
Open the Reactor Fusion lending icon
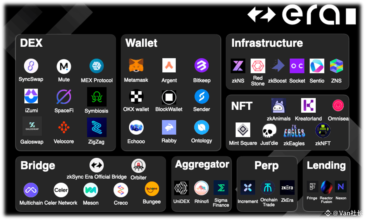(x=326, y=187)
